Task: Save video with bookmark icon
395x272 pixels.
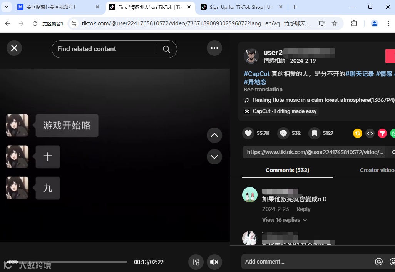Action: [315, 133]
